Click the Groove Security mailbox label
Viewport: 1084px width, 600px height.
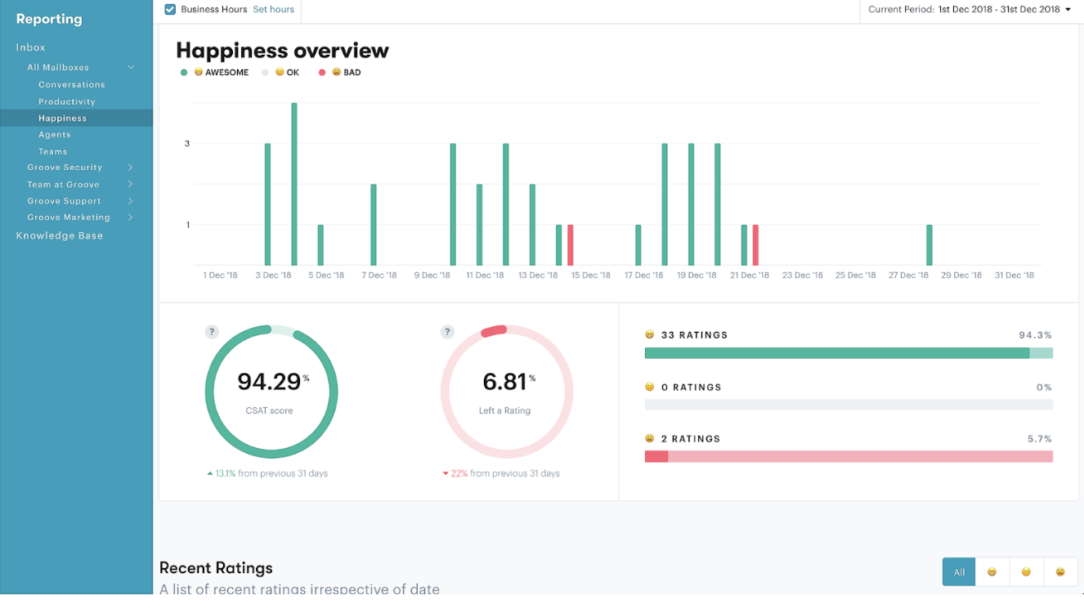[x=65, y=168]
